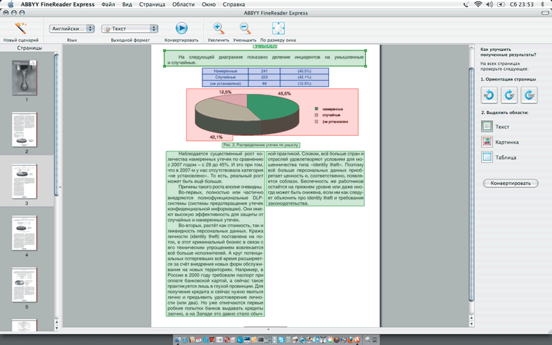Open the Области menu
Viewport: 552px width, 345px height.
click(183, 4)
